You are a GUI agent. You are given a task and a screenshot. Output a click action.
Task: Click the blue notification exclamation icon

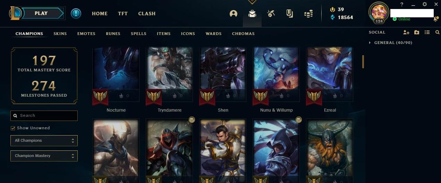coord(76,14)
